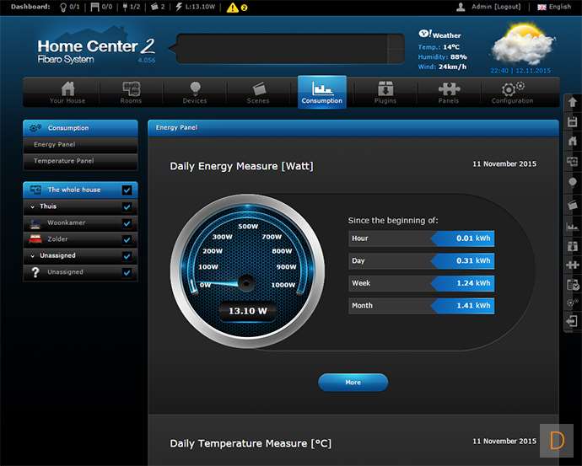The width and height of the screenshot is (582, 466).
Task: Select Temperature Panel in sidebar
Action: click(x=63, y=160)
